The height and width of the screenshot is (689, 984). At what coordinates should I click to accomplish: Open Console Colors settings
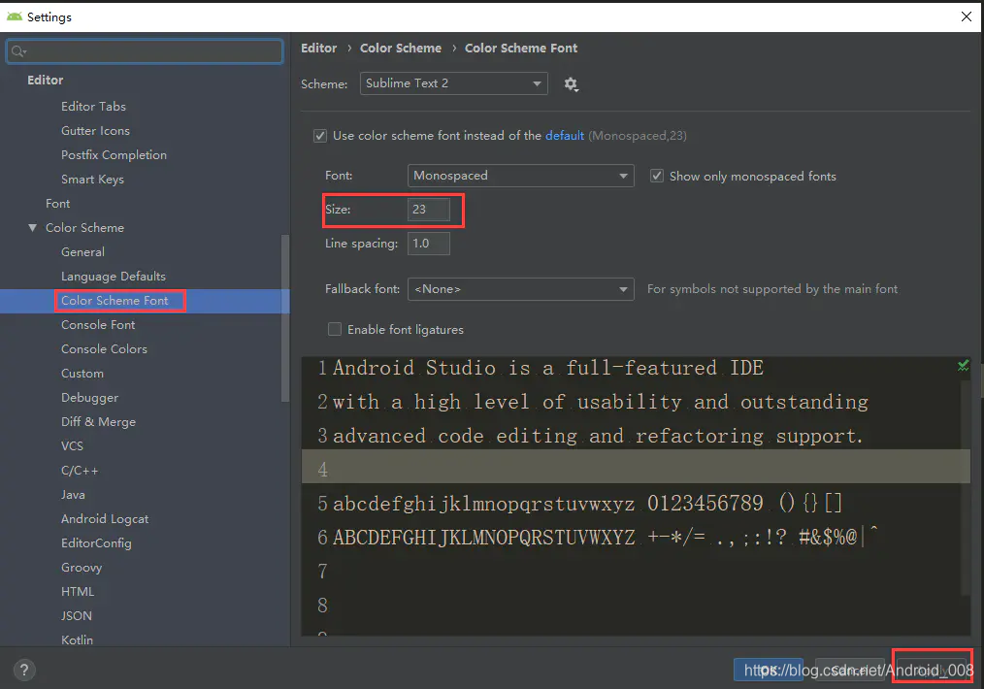pyautogui.click(x=104, y=349)
